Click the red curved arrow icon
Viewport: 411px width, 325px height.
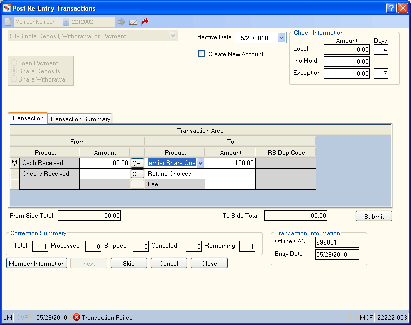tap(145, 22)
